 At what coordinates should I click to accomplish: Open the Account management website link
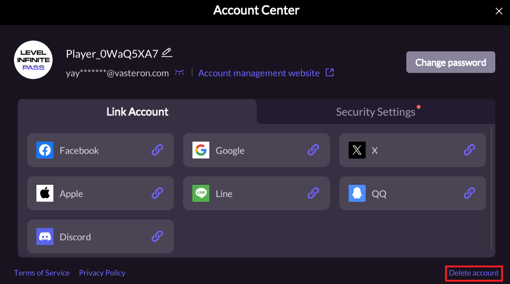point(258,73)
